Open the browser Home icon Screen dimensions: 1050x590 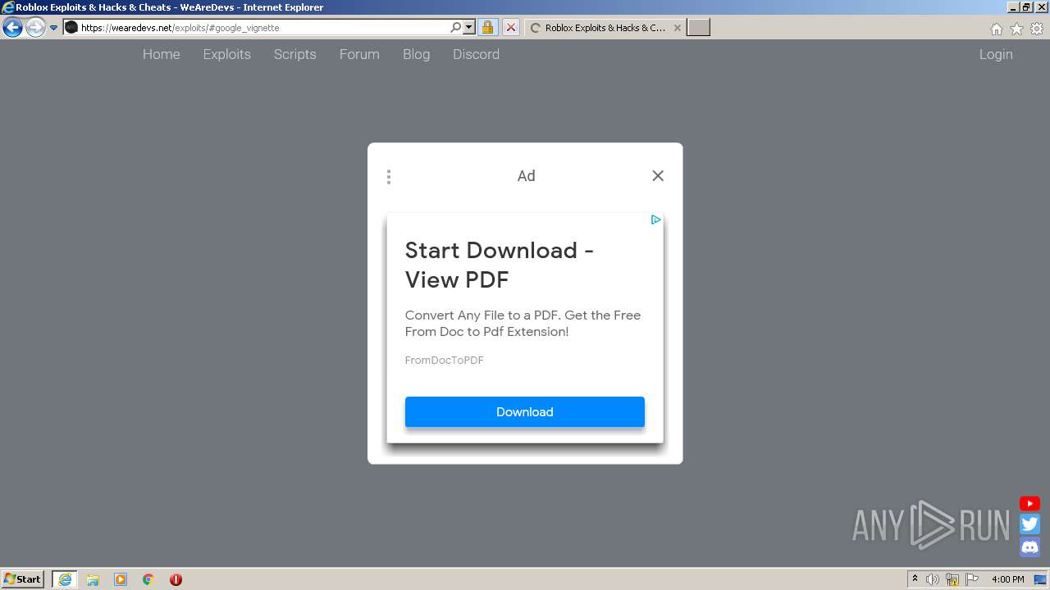click(996, 29)
